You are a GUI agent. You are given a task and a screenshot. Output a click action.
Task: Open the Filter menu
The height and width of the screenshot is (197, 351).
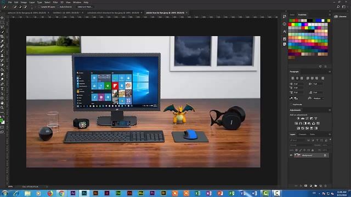click(55, 2)
